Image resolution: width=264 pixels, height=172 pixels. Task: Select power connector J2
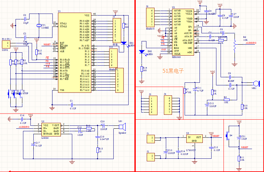151,157
